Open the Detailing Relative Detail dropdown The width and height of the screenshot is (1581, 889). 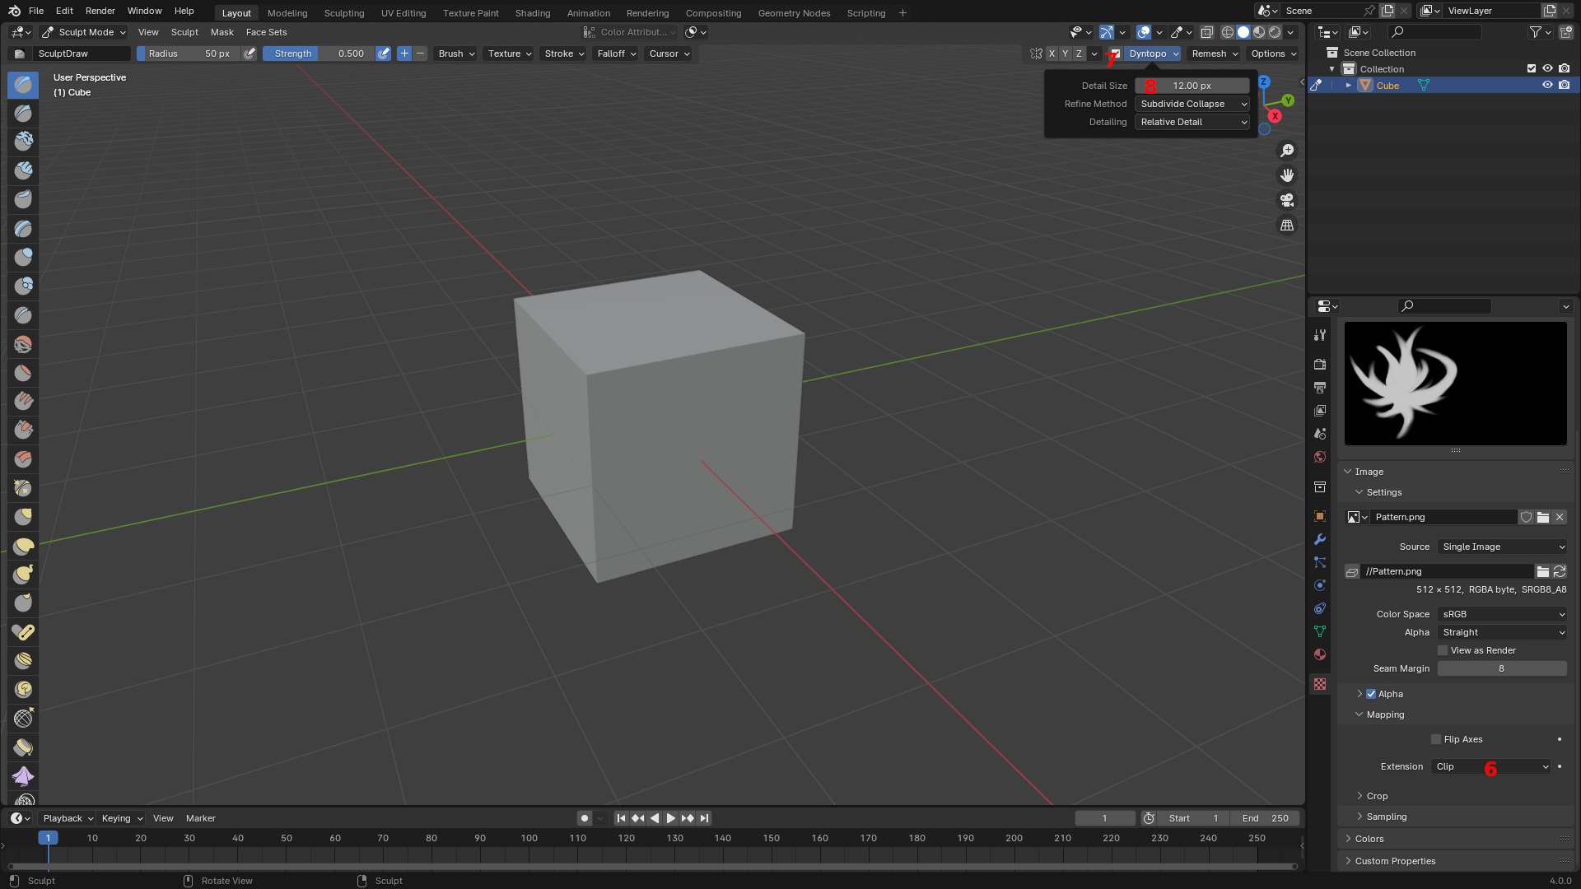(x=1192, y=122)
